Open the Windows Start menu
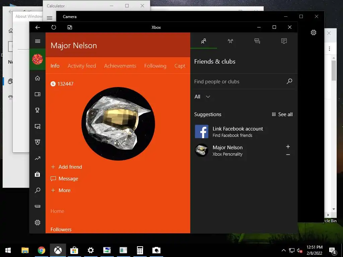The width and height of the screenshot is (343, 257). pyautogui.click(x=8, y=250)
